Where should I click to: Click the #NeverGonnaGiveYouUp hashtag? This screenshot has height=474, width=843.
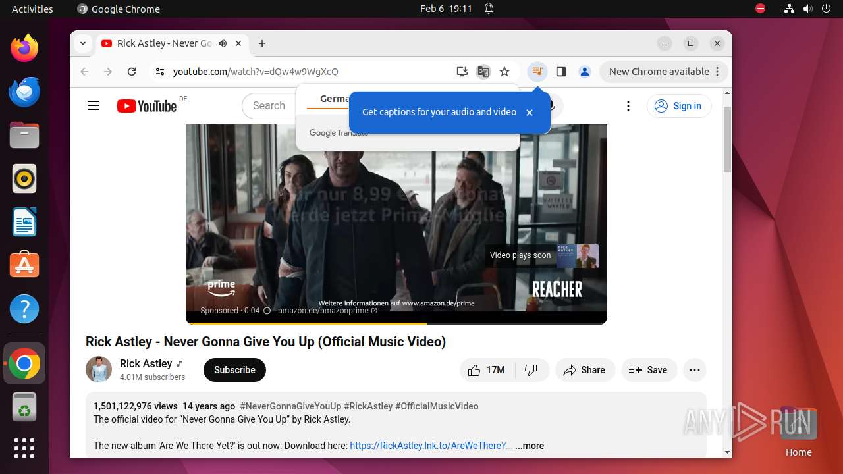point(290,406)
